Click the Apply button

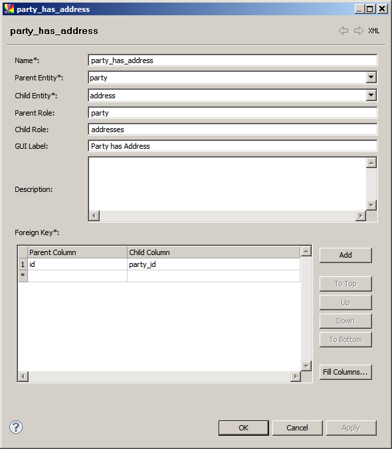click(x=351, y=428)
